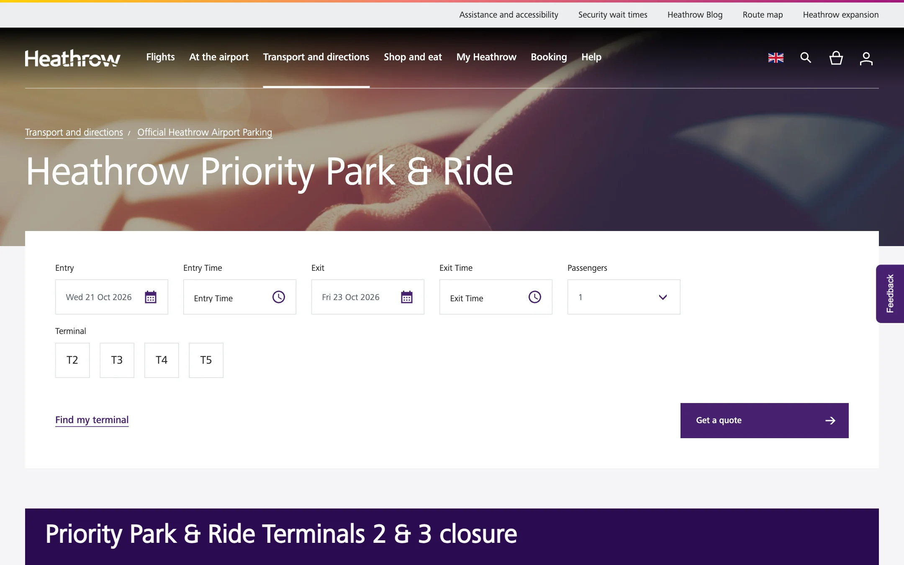Expand the Passengers dropdown
The width and height of the screenshot is (904, 565).
click(x=624, y=297)
